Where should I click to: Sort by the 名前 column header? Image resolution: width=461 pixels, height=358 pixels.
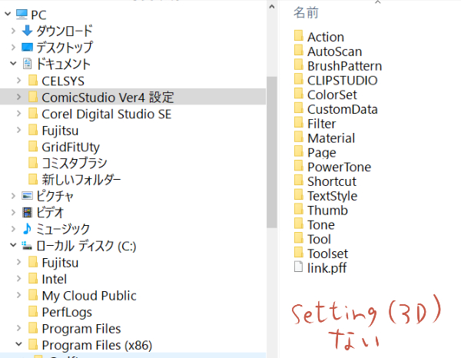(307, 13)
